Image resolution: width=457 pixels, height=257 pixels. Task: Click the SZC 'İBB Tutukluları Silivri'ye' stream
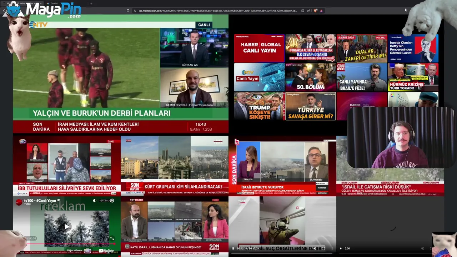tap(67, 166)
